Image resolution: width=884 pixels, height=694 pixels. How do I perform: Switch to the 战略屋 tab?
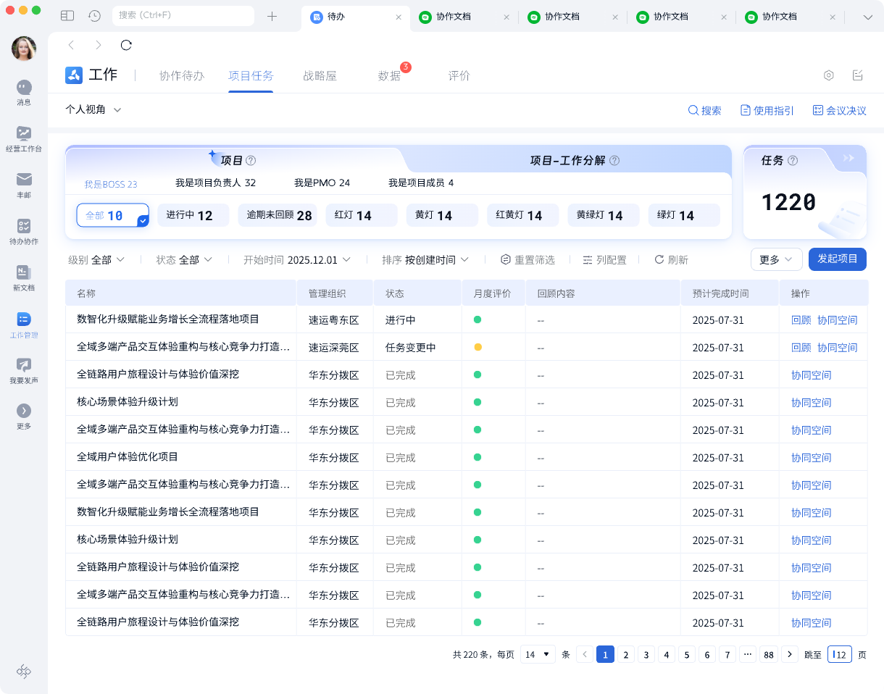point(320,75)
